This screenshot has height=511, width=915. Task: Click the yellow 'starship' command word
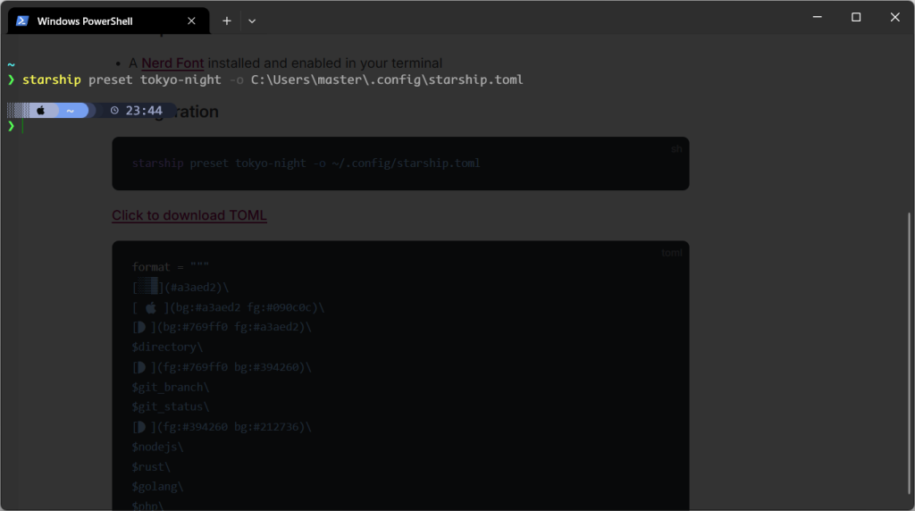point(51,80)
